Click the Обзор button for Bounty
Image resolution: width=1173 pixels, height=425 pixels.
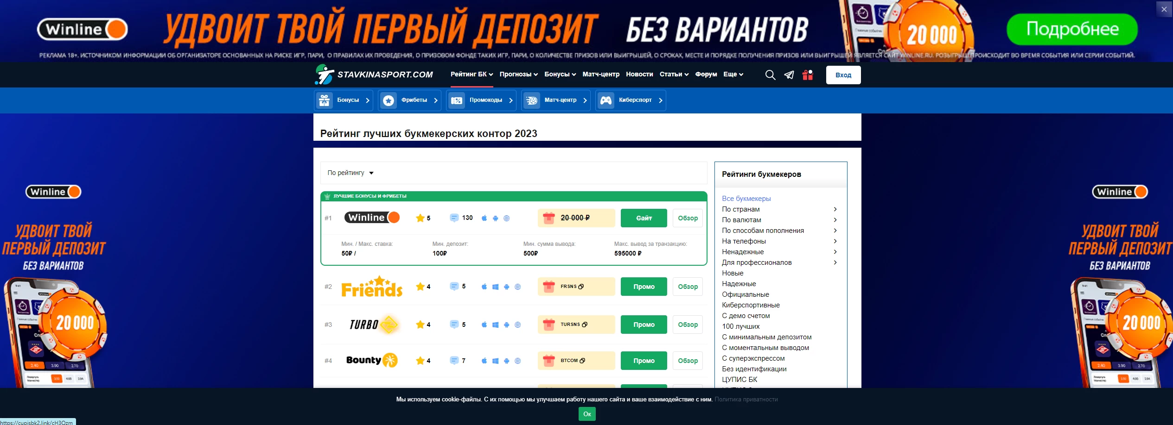[x=688, y=361]
